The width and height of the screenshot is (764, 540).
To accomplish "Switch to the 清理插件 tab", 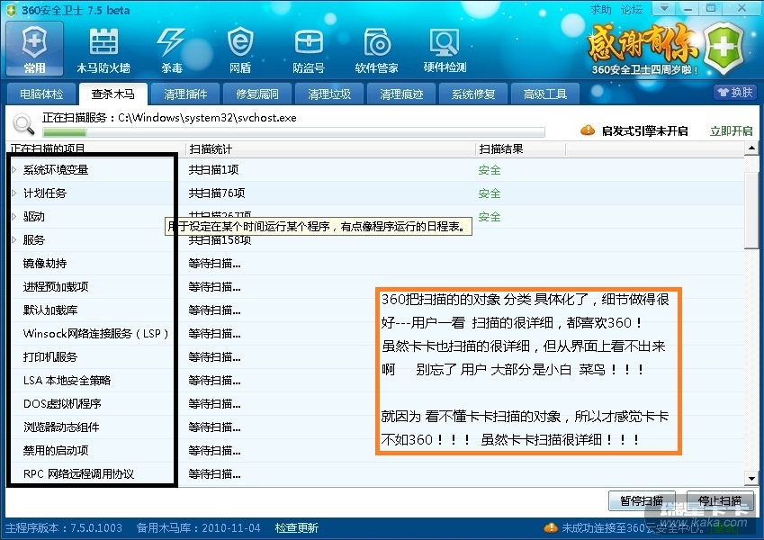I will click(x=185, y=94).
